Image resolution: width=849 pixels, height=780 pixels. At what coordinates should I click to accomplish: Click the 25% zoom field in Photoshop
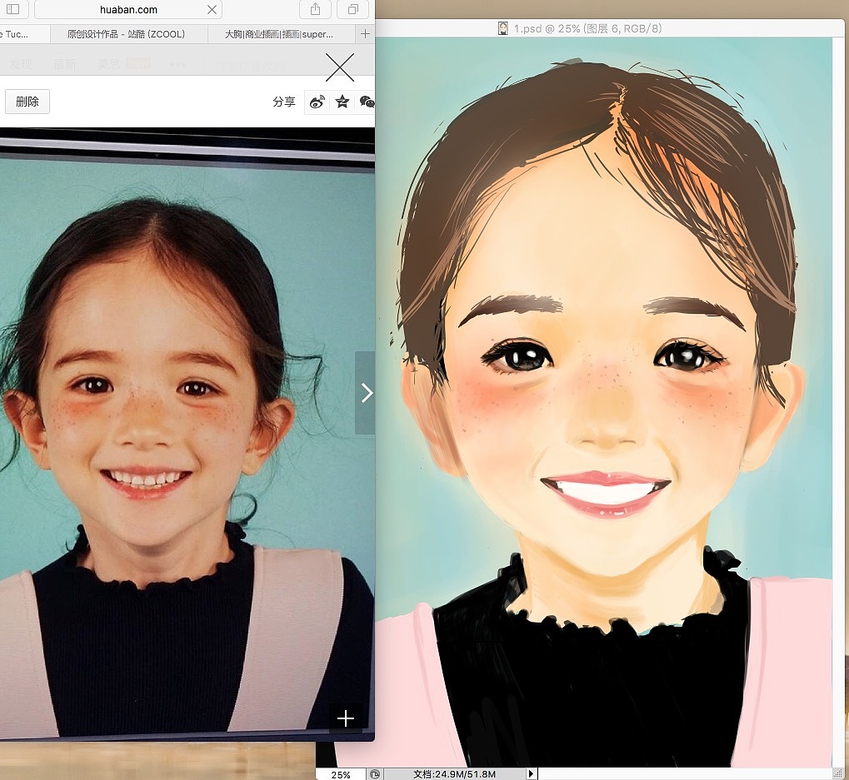(341, 775)
